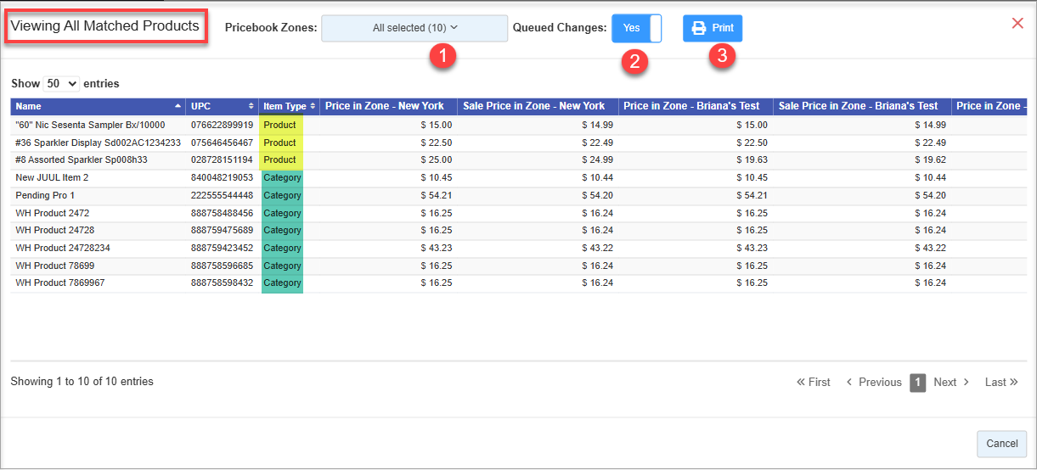Image resolution: width=1037 pixels, height=470 pixels.
Task: Print the matched products list
Action: [x=713, y=28]
